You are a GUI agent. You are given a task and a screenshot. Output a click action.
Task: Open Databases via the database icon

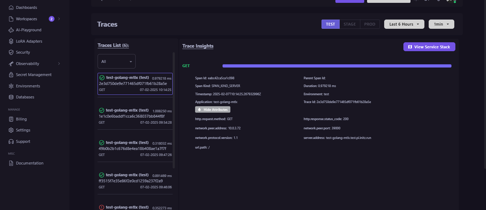click(x=11, y=97)
